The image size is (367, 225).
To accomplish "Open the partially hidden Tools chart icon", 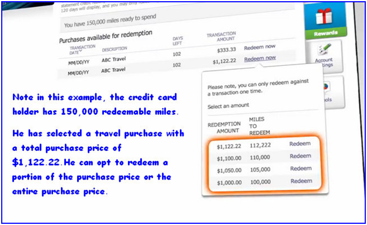I will point(326,87).
